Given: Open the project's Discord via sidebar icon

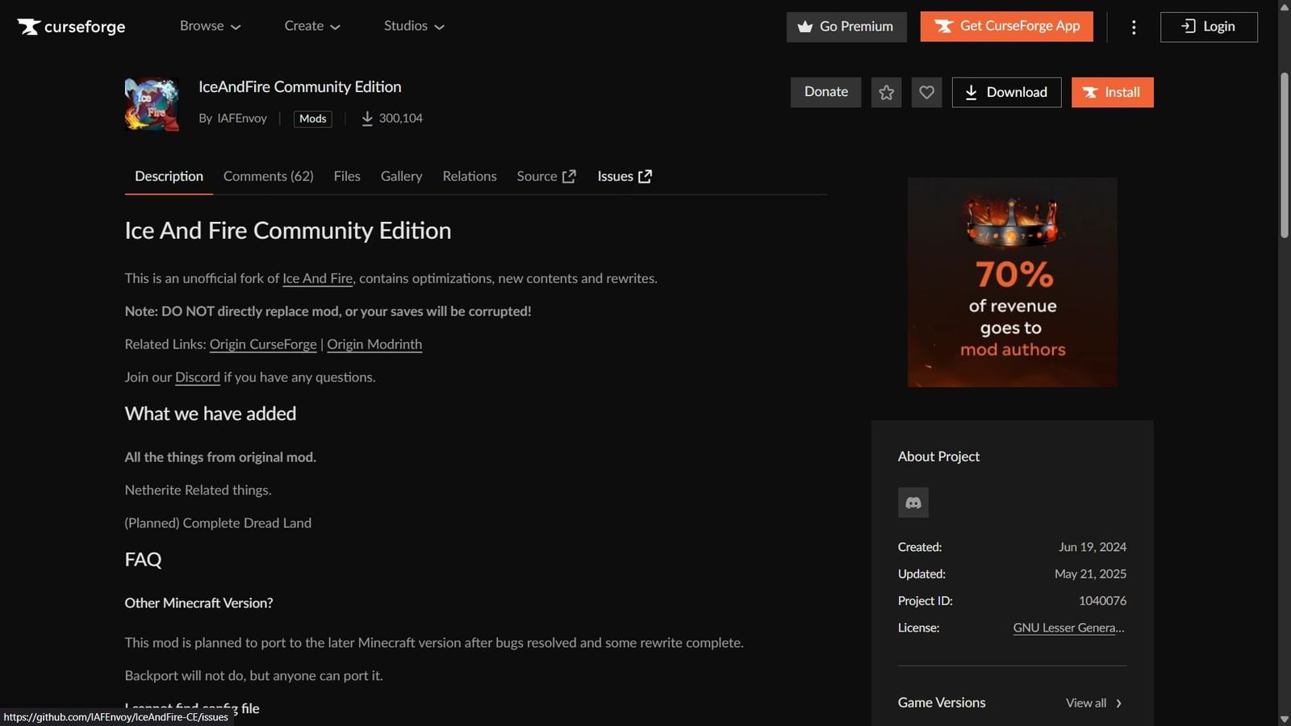Looking at the screenshot, I should 913,502.
